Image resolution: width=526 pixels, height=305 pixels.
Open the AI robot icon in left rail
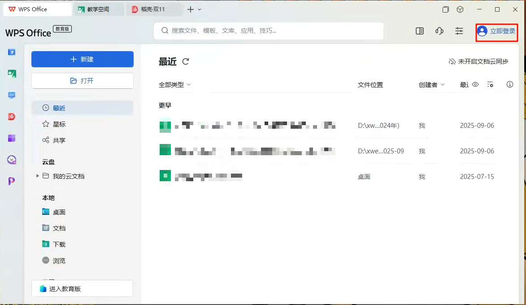(x=12, y=160)
